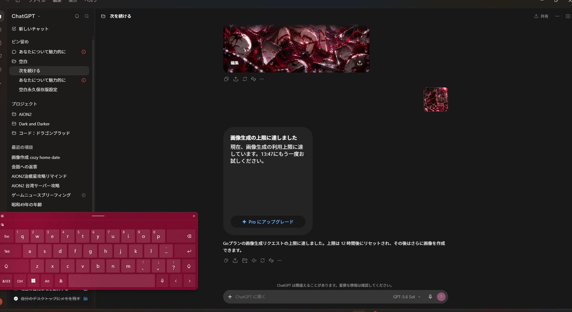Collapse the ピン留め section header
The width and height of the screenshot is (572, 312).
[20, 42]
